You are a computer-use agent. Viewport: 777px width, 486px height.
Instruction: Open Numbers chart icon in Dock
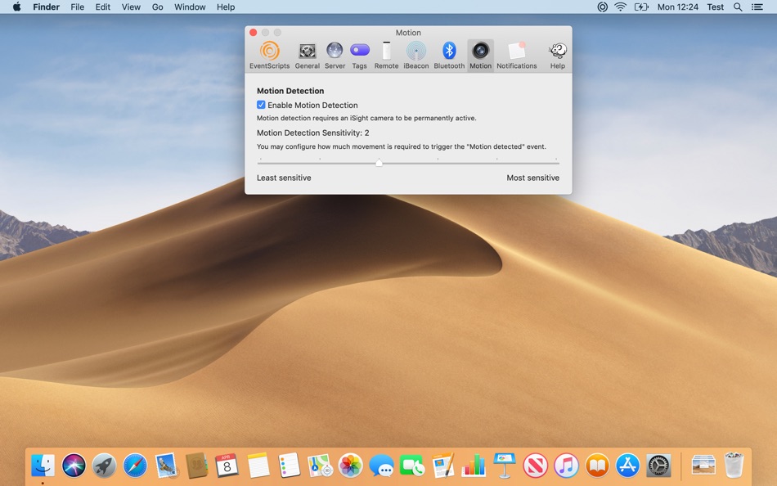point(474,466)
